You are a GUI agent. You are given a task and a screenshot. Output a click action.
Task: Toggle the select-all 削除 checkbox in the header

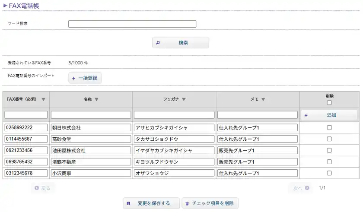pos(329,103)
